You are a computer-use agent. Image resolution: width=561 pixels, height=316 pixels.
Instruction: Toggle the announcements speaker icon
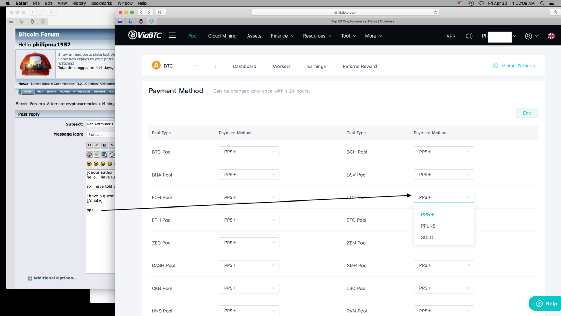tap(469, 36)
